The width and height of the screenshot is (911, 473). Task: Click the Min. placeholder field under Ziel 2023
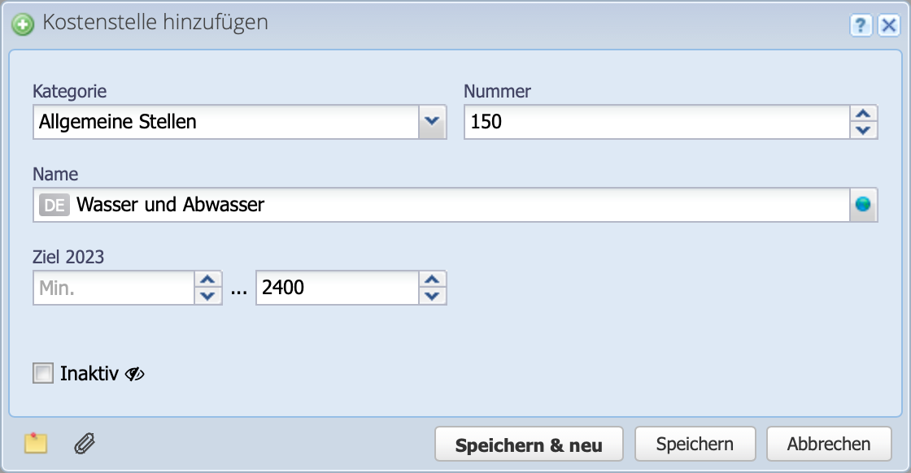point(114,287)
